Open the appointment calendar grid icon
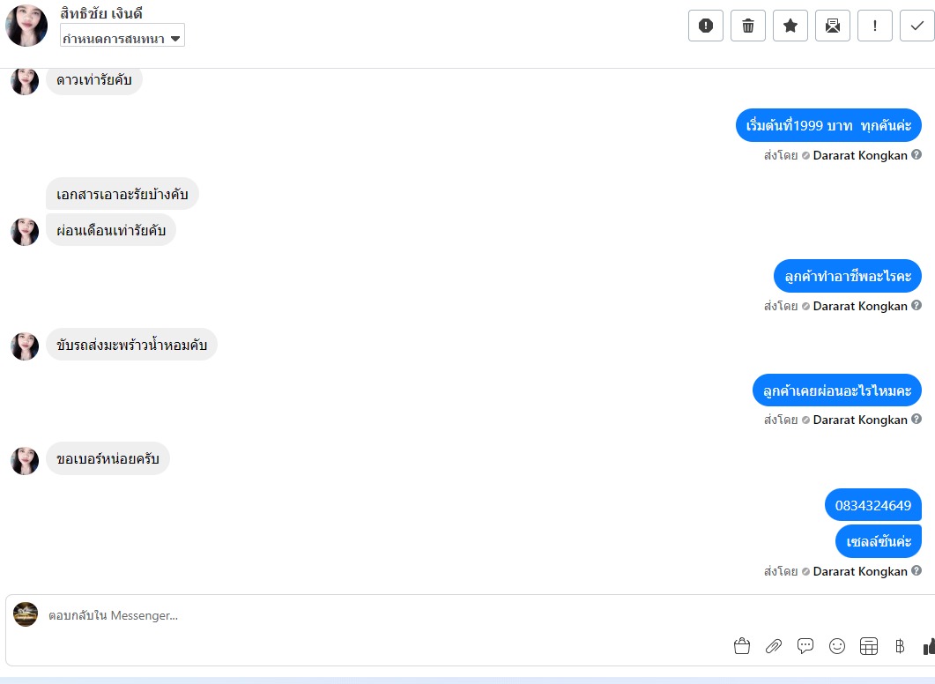This screenshot has width=935, height=684. click(x=869, y=646)
